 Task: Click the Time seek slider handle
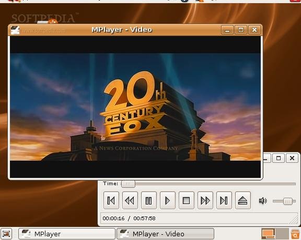(x=129, y=184)
